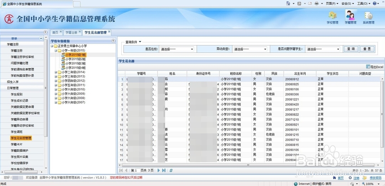Click the 注销 logout link

[x=356, y=178]
